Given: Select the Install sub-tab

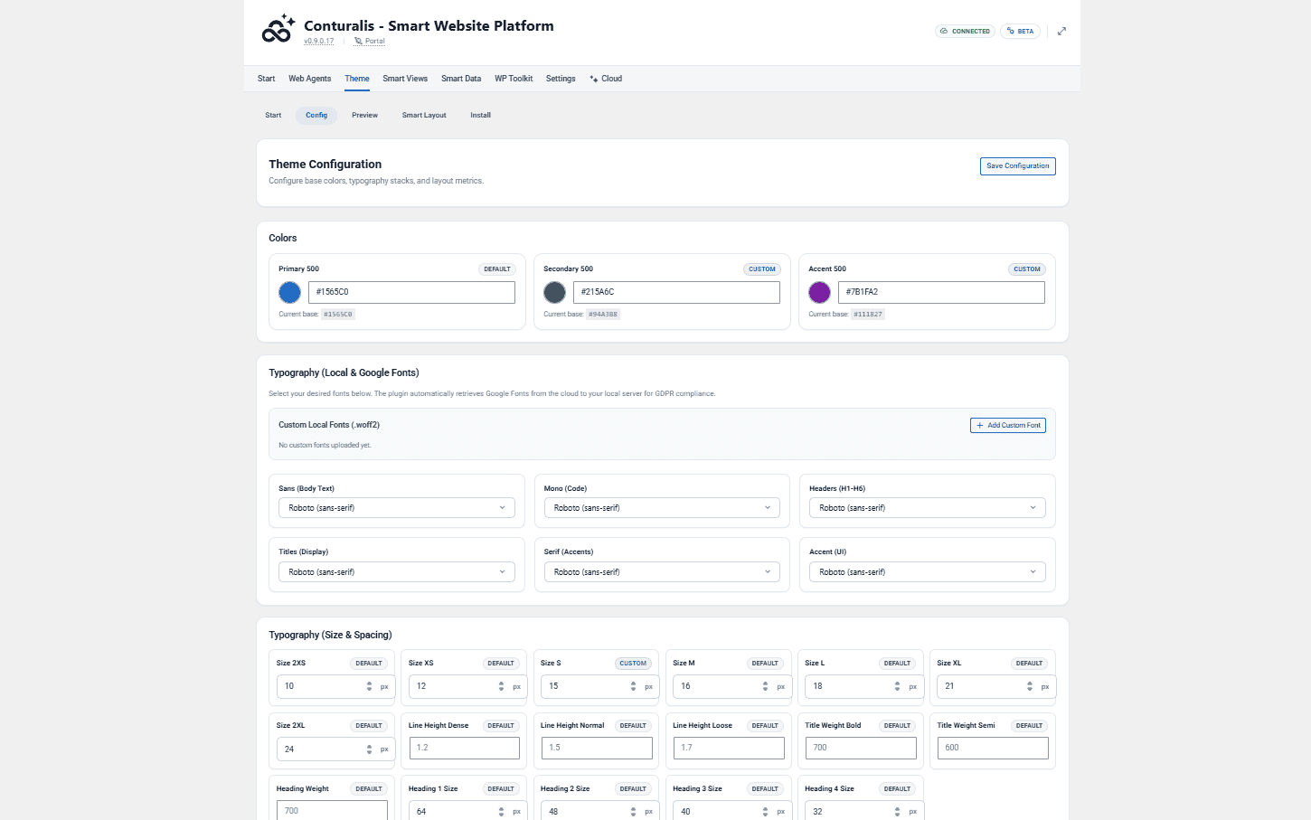Looking at the screenshot, I should point(481,115).
